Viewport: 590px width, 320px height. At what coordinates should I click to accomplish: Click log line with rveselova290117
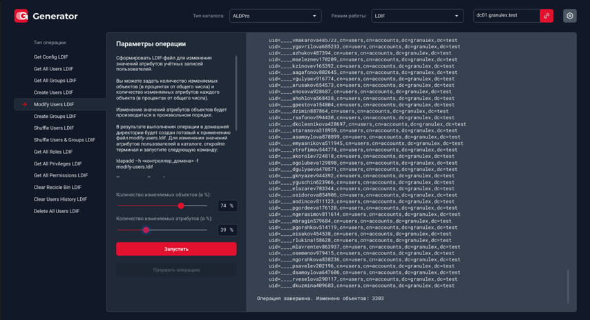pos(363,279)
